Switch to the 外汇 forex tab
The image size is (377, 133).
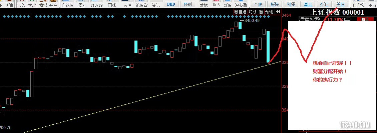pos(324,4)
